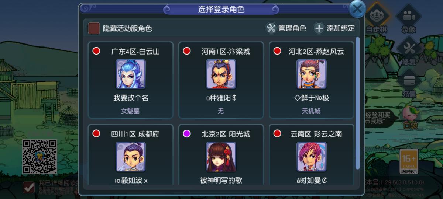443x199 pixels.
Task: Pick the 河北2区-燕赵风云 character avatar
Action: (x=311, y=74)
